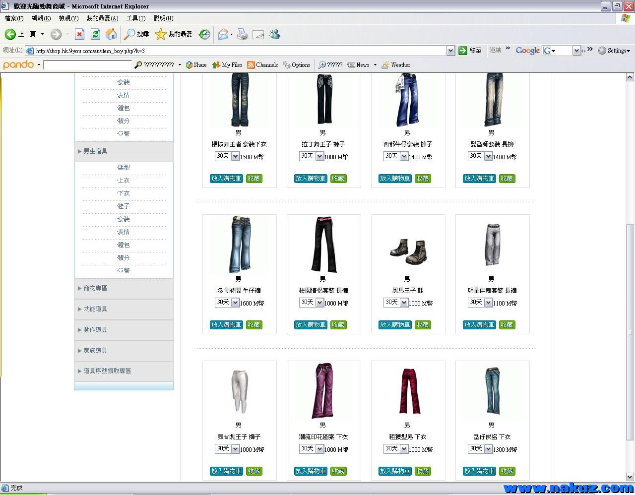This screenshot has width=635, height=495.
Task: Click the Pando Share button
Action: 196,65
